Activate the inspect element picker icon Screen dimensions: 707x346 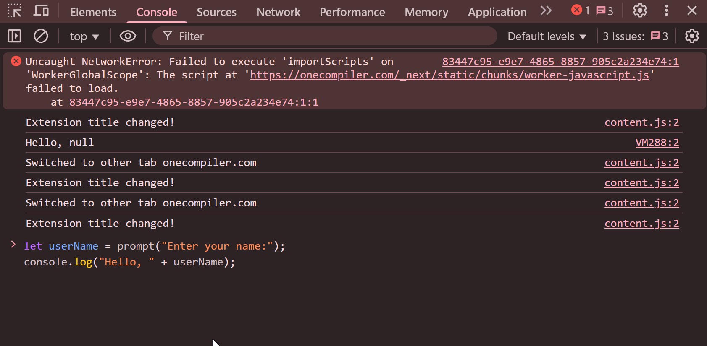[15, 11]
